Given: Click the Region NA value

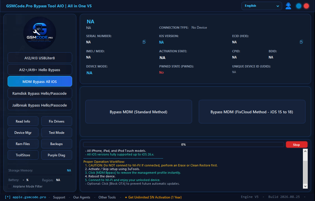Looking at the screenshot, I should tap(58, 180).
